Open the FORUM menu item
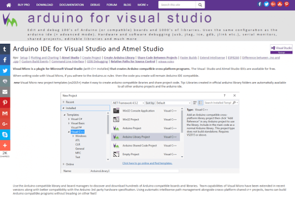 point(112,5)
